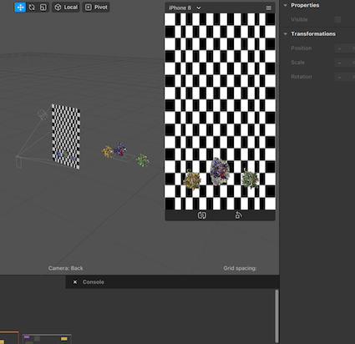This screenshot has height=344, width=355.
Task: Click the switch camera icon in the preview
Action: point(202,215)
